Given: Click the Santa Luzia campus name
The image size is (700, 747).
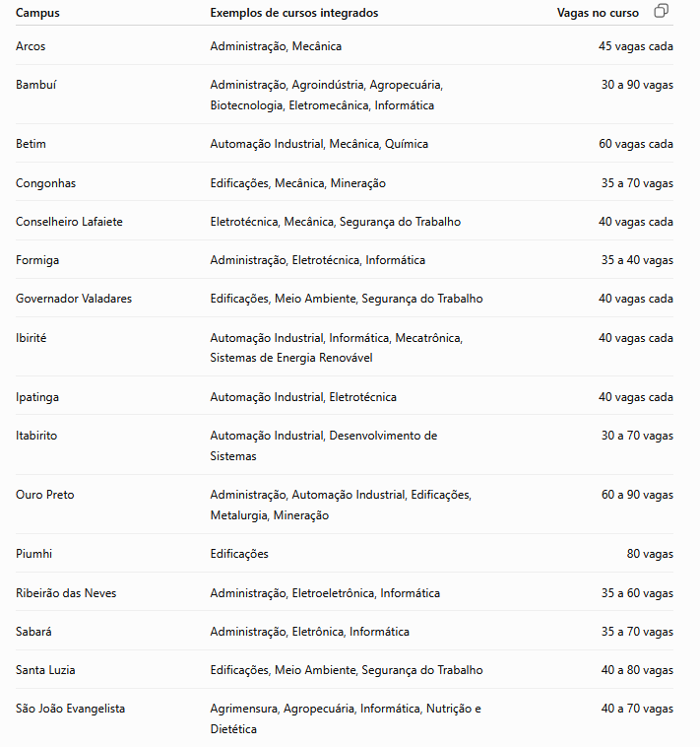Looking at the screenshot, I should (x=45, y=670).
